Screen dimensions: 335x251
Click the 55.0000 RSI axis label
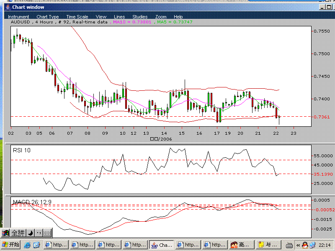coord(323,156)
